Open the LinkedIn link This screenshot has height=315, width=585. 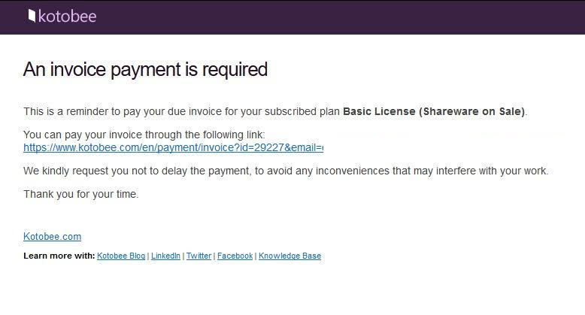click(x=165, y=256)
